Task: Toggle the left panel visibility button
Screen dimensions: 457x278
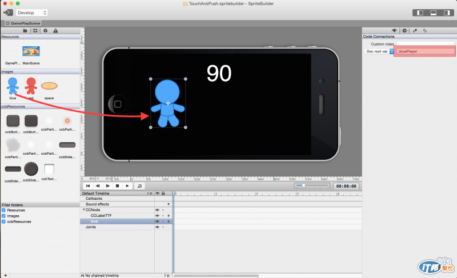Action: 420,13
